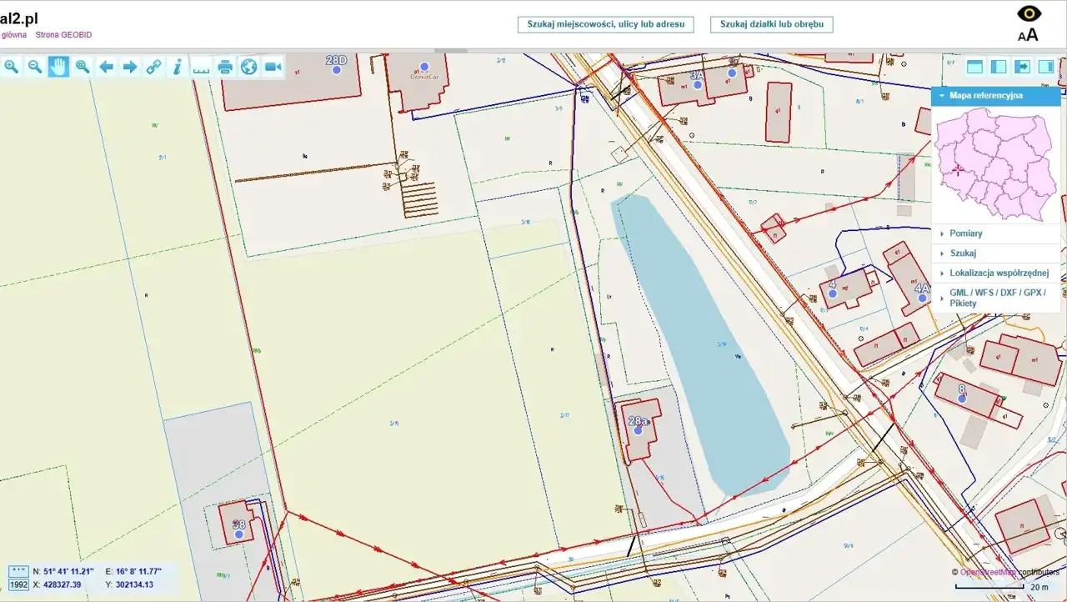Go to next map view arrow
The height and width of the screenshot is (602, 1067).
point(130,68)
